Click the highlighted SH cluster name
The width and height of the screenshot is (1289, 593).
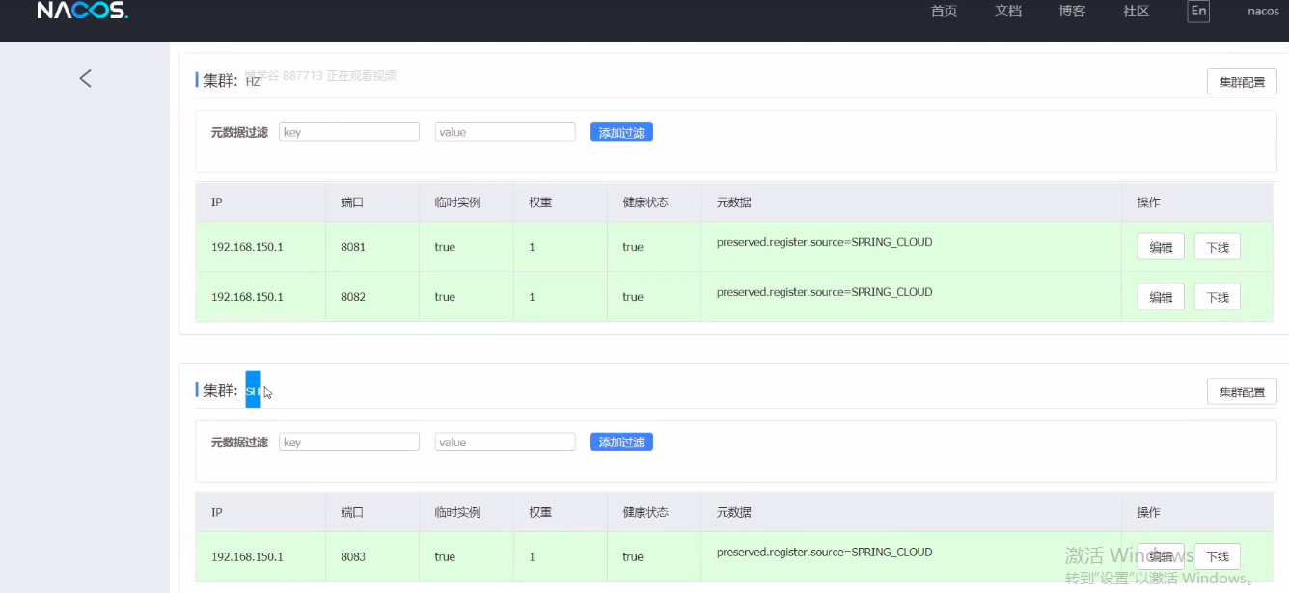click(x=253, y=391)
